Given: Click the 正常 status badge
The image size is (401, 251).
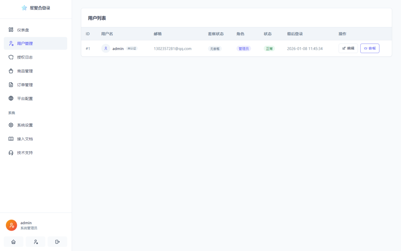Looking at the screenshot, I should point(269,48).
